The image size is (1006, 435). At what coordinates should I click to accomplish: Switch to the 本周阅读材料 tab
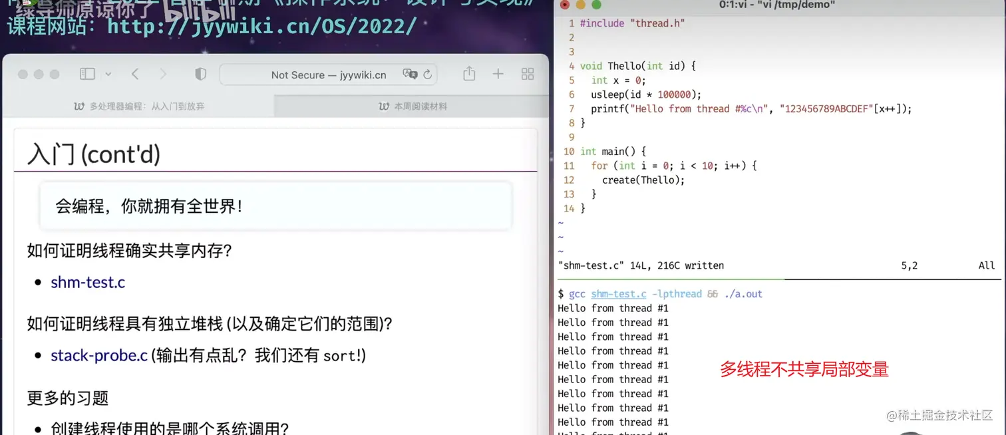click(412, 106)
